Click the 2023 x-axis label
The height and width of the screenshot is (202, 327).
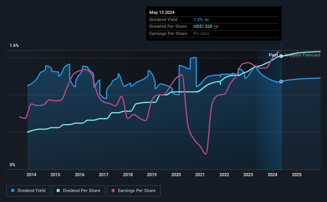click(248, 175)
